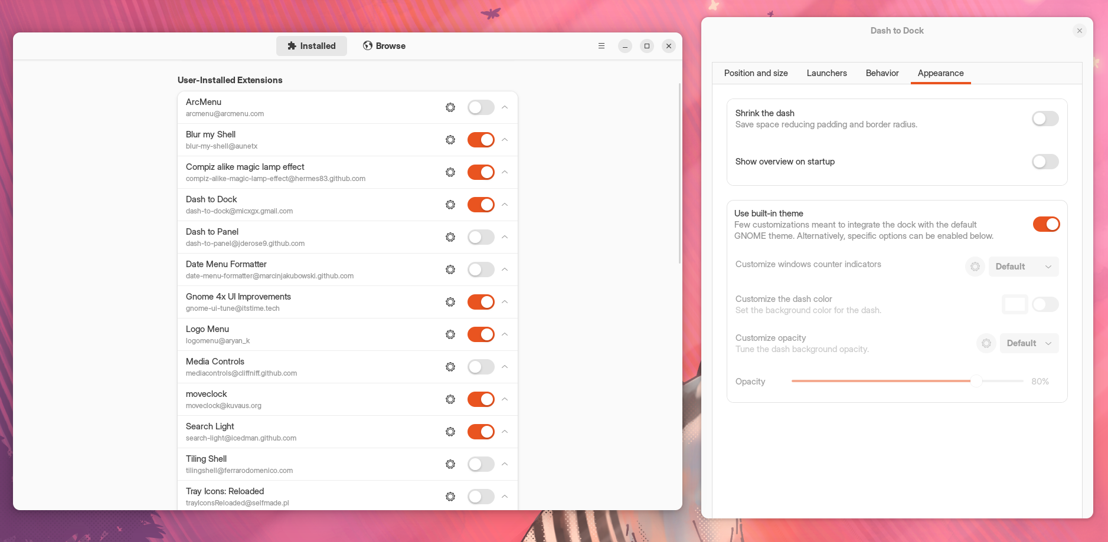The image size is (1108, 542).
Task: Turn off the Logo Menu extension
Action: click(x=481, y=334)
